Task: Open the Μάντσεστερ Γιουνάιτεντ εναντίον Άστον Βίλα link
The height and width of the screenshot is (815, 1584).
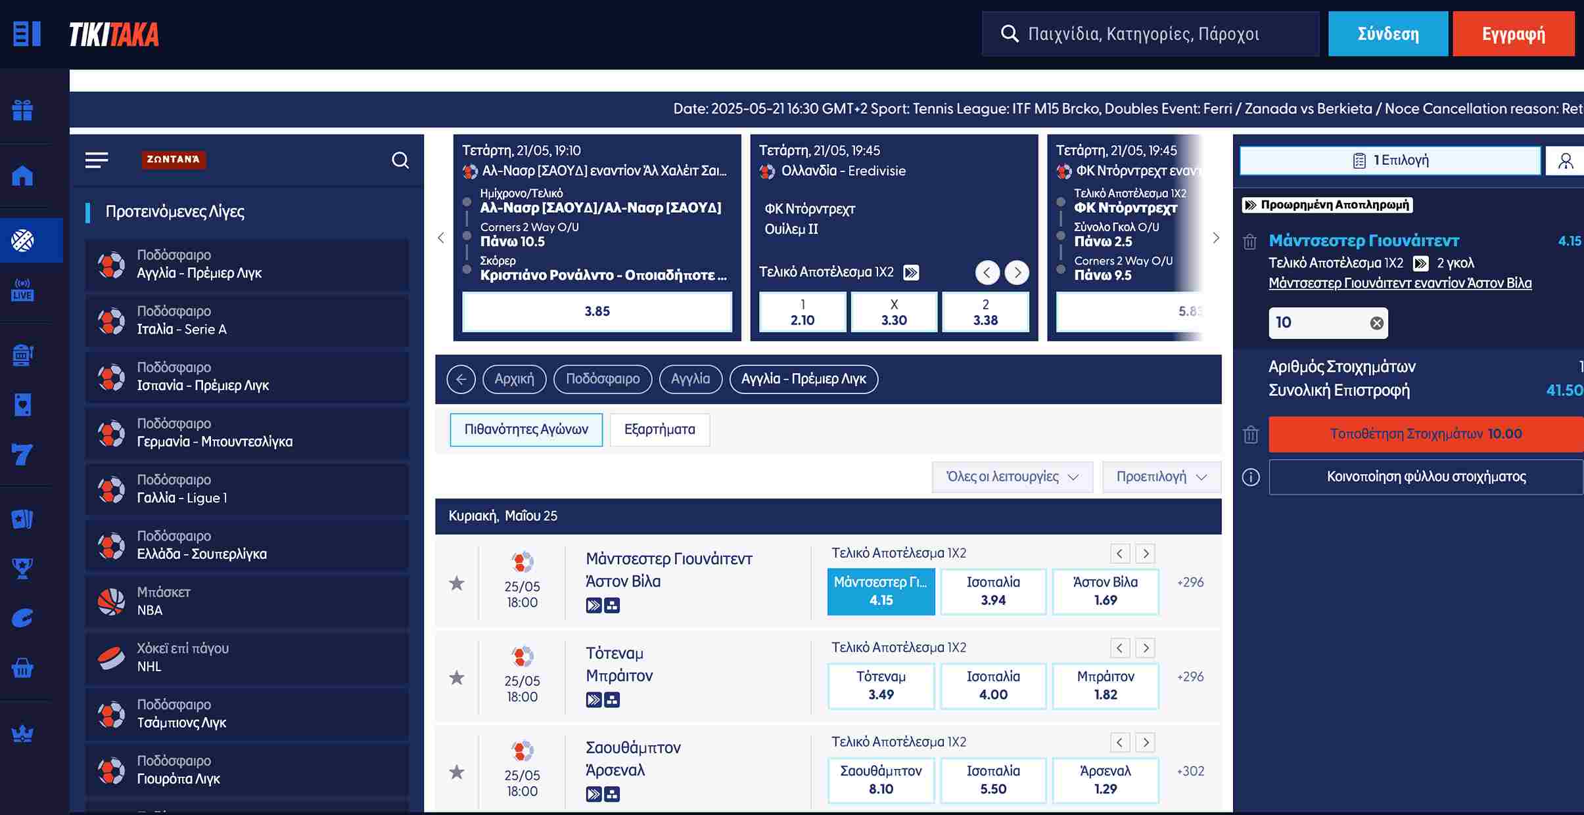Action: coord(1400,284)
